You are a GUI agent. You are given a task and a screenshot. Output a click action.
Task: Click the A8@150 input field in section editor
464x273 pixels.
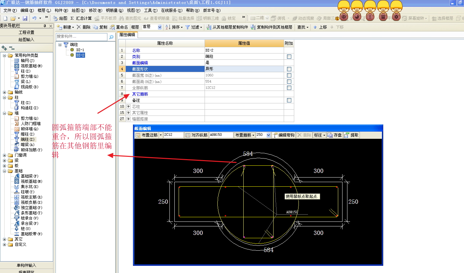point(221,135)
